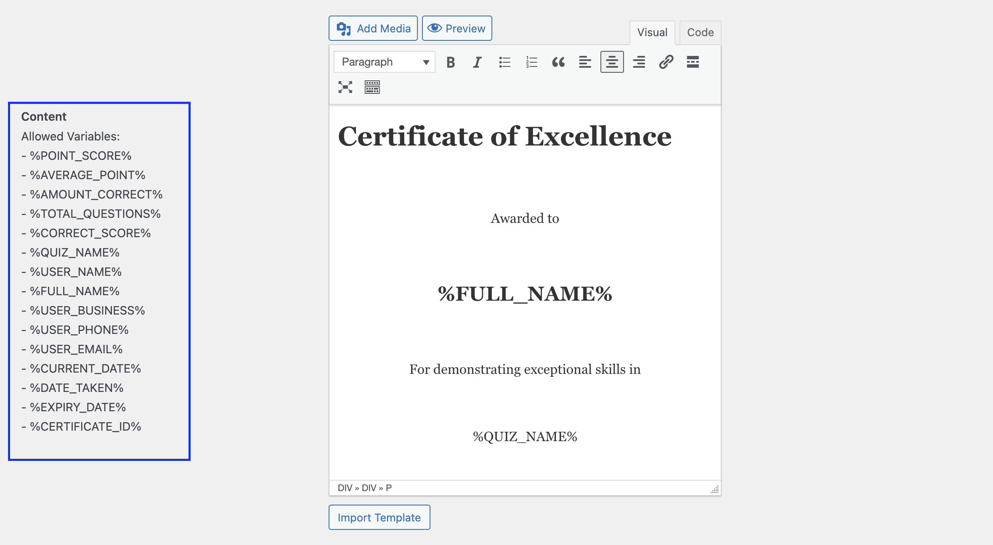Enter distraction-free fullscreen mode

tap(345, 87)
